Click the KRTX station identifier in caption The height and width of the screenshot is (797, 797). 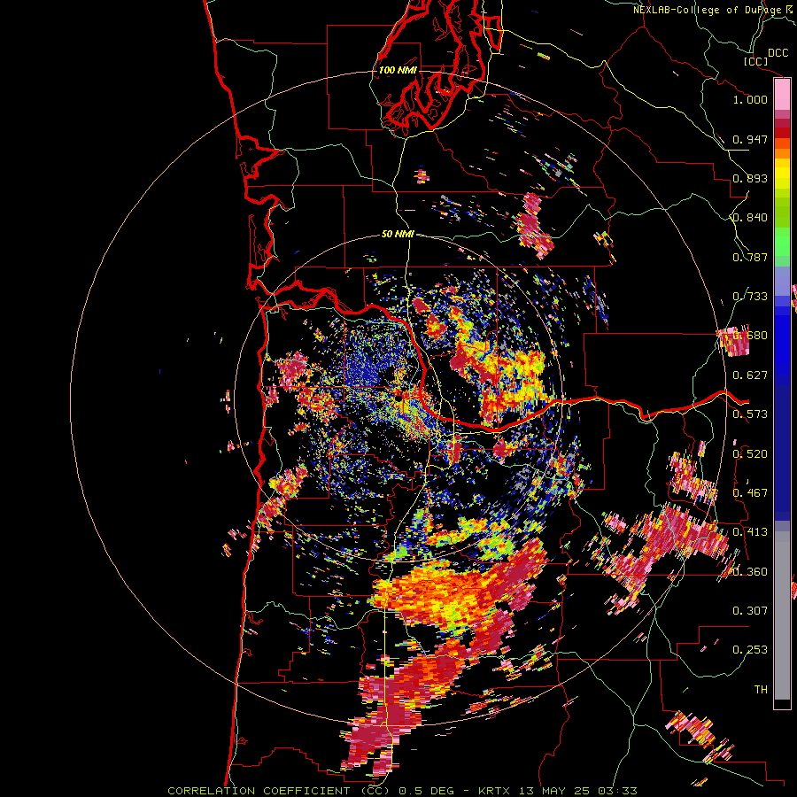[496, 791]
